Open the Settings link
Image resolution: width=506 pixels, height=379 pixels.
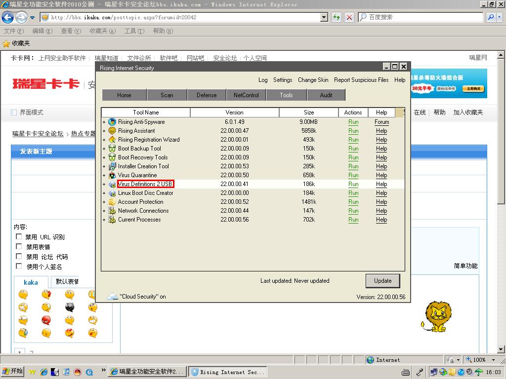(283, 80)
